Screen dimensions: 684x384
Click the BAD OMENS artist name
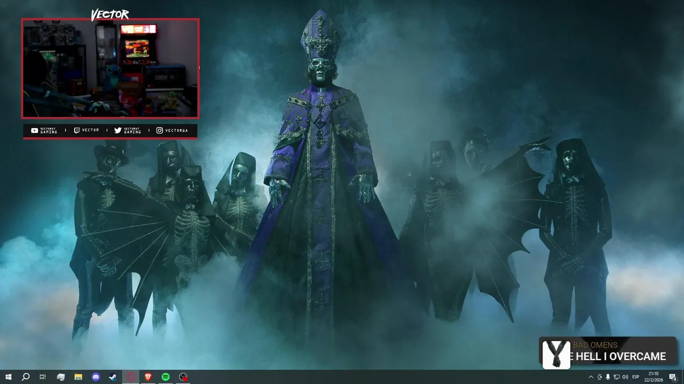coord(595,345)
